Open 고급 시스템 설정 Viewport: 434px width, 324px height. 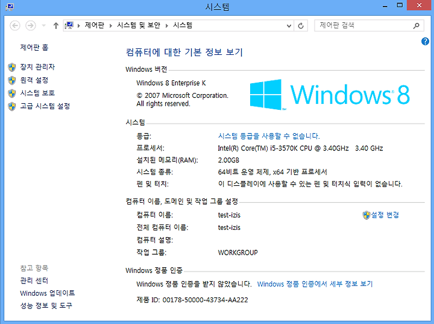click(45, 106)
